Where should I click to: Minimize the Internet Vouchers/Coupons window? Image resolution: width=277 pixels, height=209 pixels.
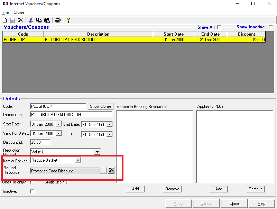pyautogui.click(x=238, y=3)
